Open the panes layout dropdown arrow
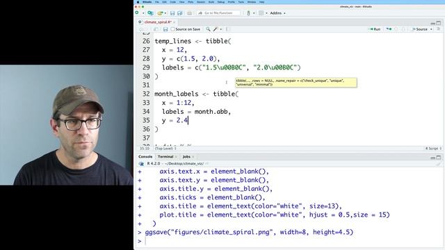 point(266,13)
